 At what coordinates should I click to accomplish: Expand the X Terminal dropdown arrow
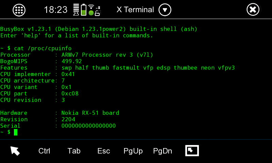(x=165, y=10)
